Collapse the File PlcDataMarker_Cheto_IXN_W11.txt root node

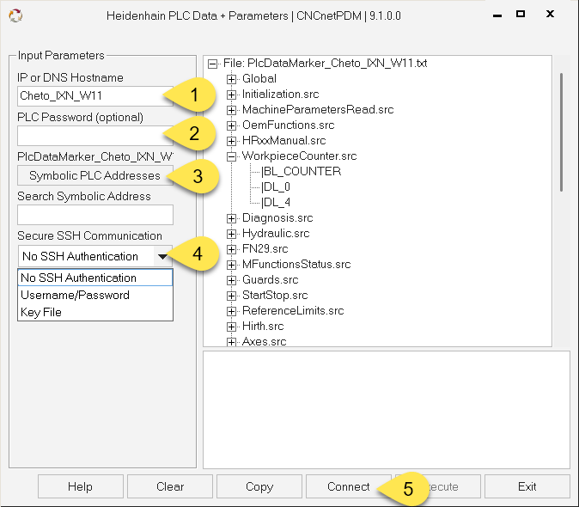click(212, 64)
